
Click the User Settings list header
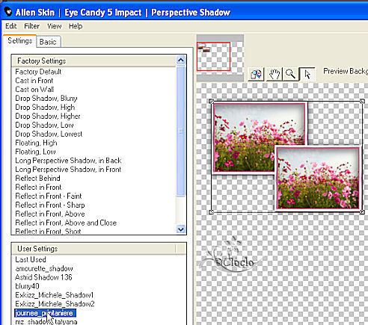coord(93,249)
